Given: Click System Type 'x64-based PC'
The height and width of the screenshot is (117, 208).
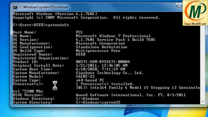Looking at the screenshot, I should (x=90, y=80).
